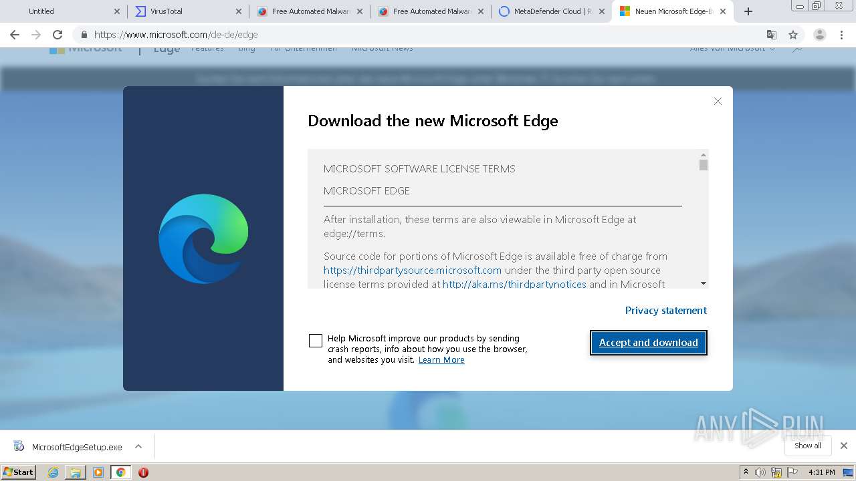
Task: Open the Privacy statement link
Action: coord(666,311)
